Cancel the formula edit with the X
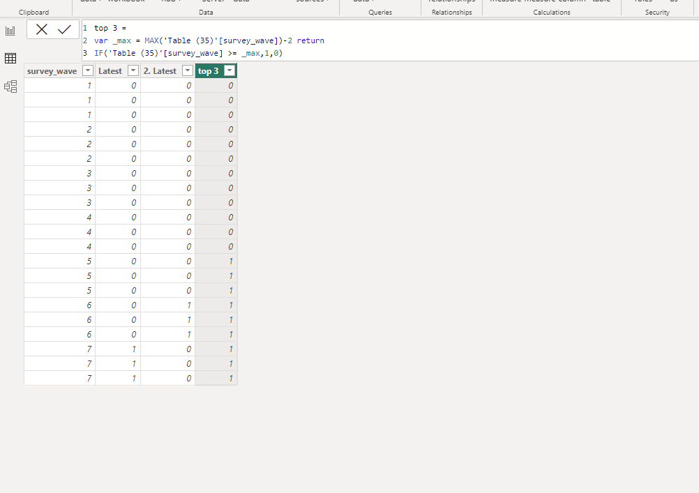The height and width of the screenshot is (493, 699). 41,29
